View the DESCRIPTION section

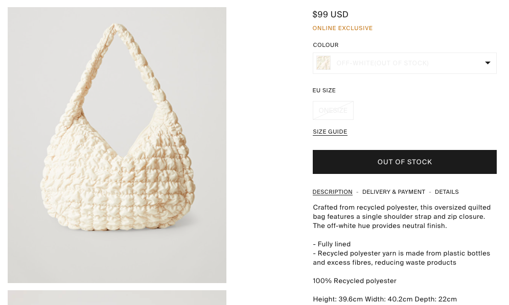tap(332, 192)
